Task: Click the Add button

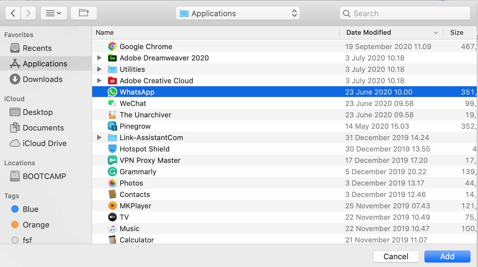Action: [447, 257]
